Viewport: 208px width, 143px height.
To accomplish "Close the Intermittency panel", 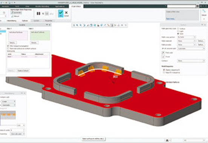I will [x=24, y=93].
